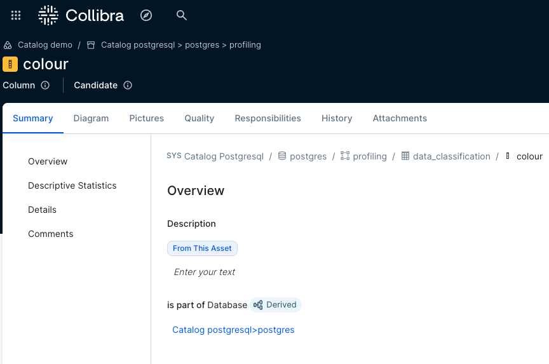Select the Quality tab
The height and width of the screenshot is (364, 549).
(199, 118)
